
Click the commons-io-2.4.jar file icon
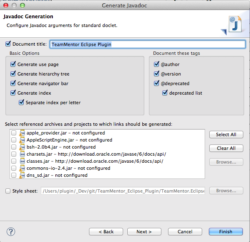pos(22,168)
